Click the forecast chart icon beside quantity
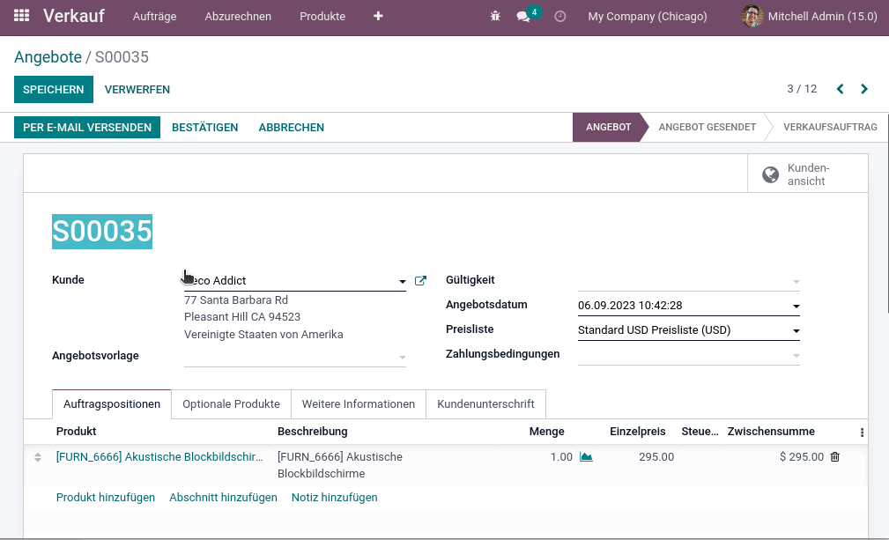 [x=586, y=456]
